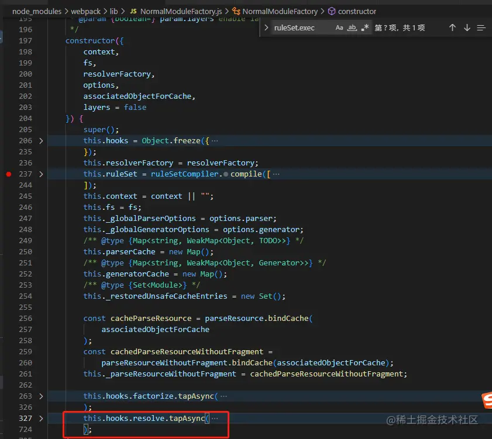The image size is (492, 439).
Task: Click the red breakpoint dot on line 237
Action: [x=8, y=174]
